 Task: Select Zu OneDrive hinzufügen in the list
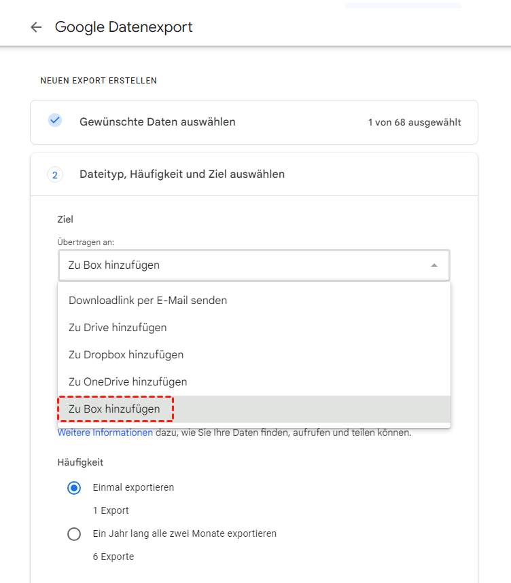128,381
